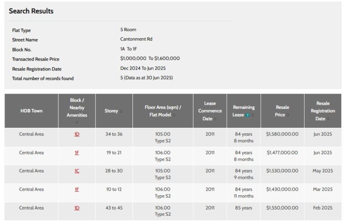Screen dimensions: 348x224
Task: Select the $1,430,000.00 resale price cell
Action: tap(282, 190)
